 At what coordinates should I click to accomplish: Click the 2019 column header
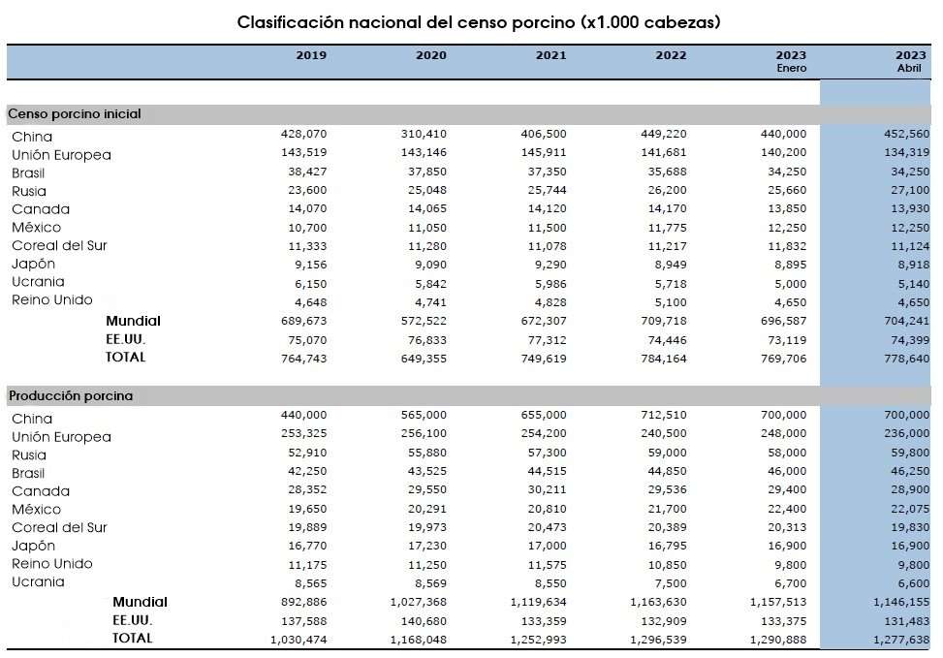coord(311,55)
